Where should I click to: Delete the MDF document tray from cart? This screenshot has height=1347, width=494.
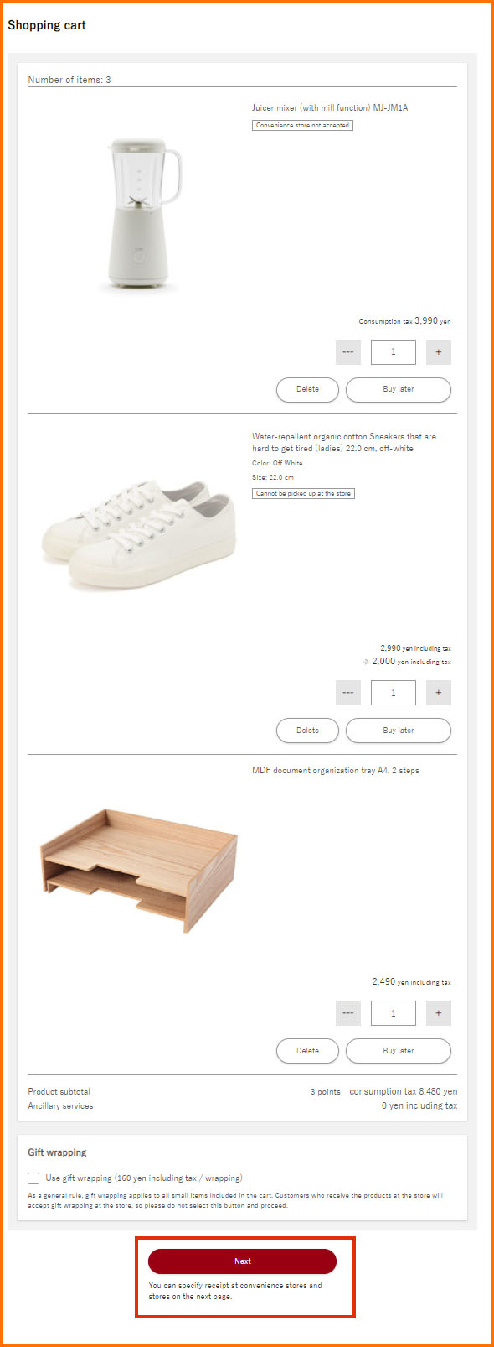pyautogui.click(x=307, y=1051)
